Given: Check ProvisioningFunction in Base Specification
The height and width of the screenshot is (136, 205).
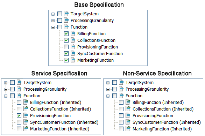Looking at the screenshot, I should (66, 47).
